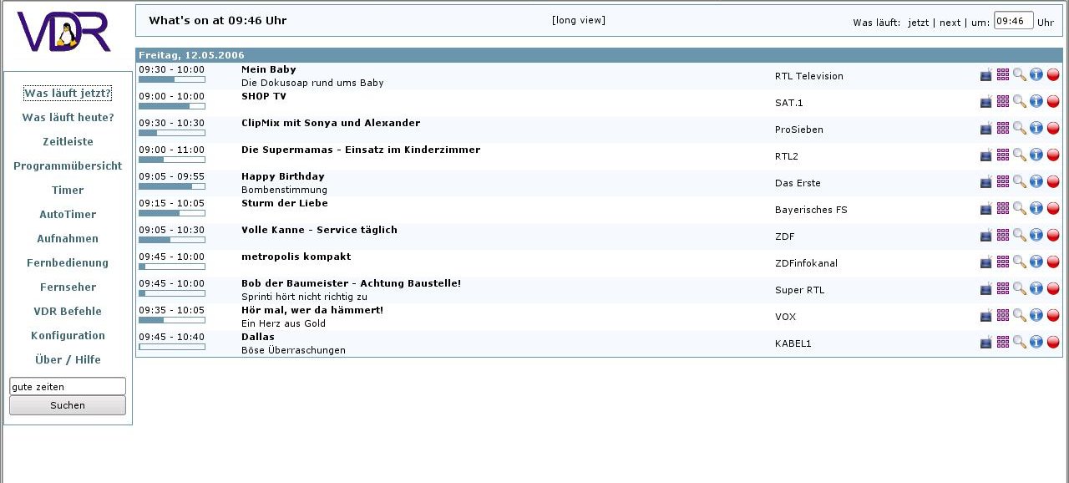Switch TV to the VOX channel
This screenshot has width=1069, height=483.
click(x=986, y=316)
